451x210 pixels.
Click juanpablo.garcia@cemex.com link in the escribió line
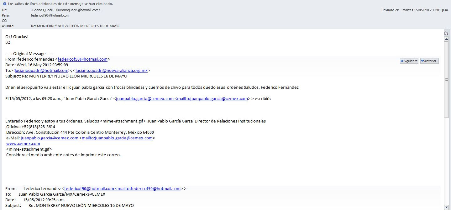tap(145, 98)
